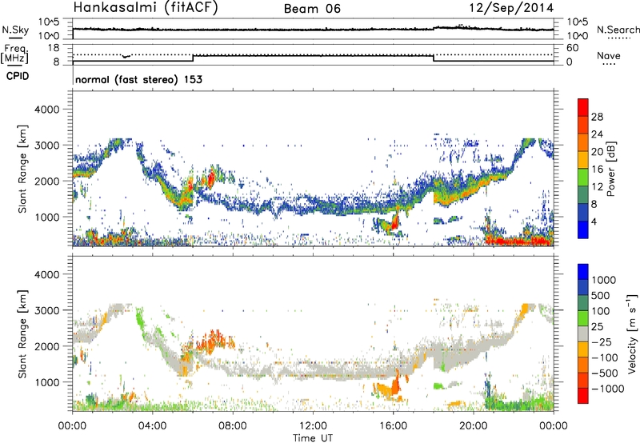The height and width of the screenshot is (443, 640).
Task: Click the CPID label
Action: click(18, 76)
